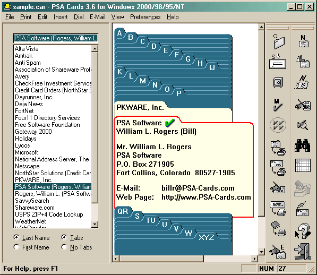The image size is (317, 275).
Task: Click the new card icon marked N
Action: click(303, 41)
